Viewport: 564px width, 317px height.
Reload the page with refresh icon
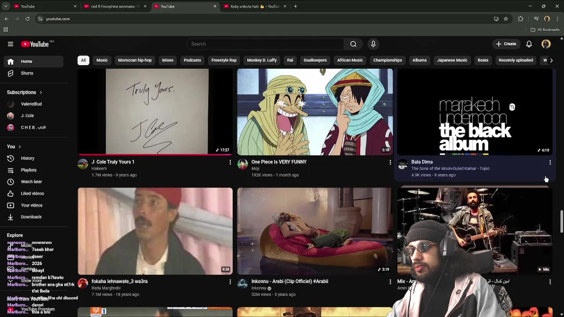point(27,19)
